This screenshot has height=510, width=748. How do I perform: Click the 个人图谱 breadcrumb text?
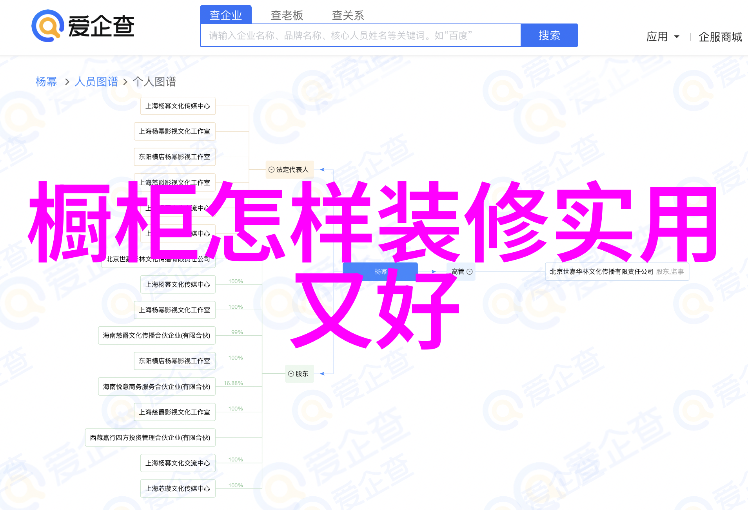point(154,81)
